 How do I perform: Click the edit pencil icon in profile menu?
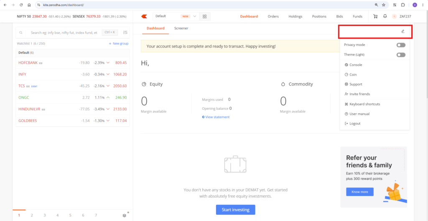pos(403,31)
